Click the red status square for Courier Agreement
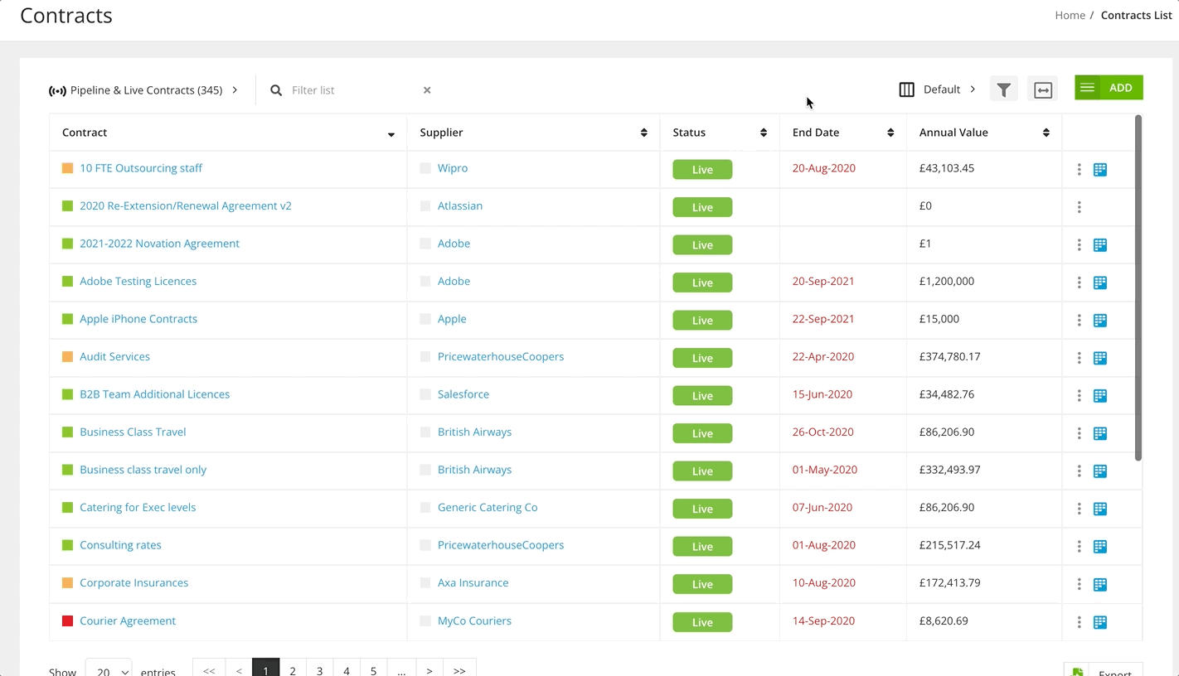The height and width of the screenshot is (676, 1179). tap(68, 620)
